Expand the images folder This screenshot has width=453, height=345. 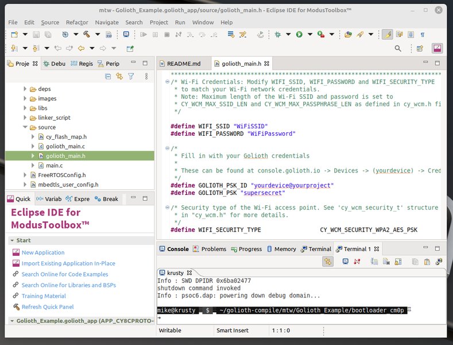(x=25, y=98)
